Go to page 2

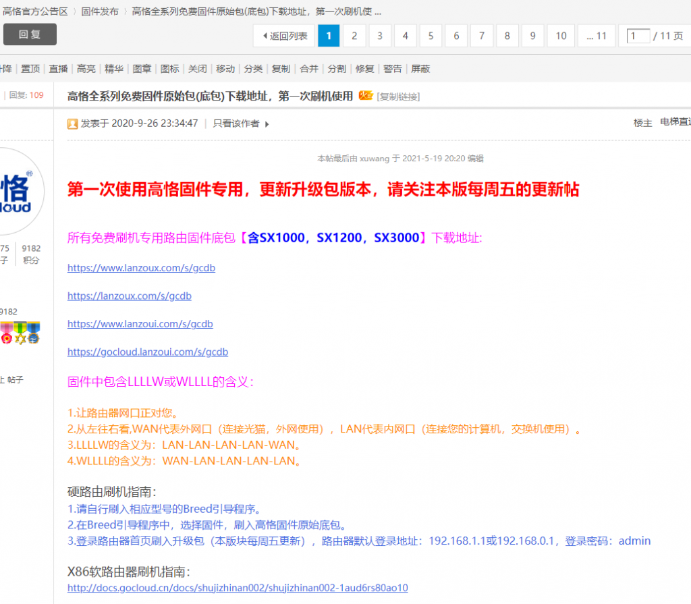(354, 36)
